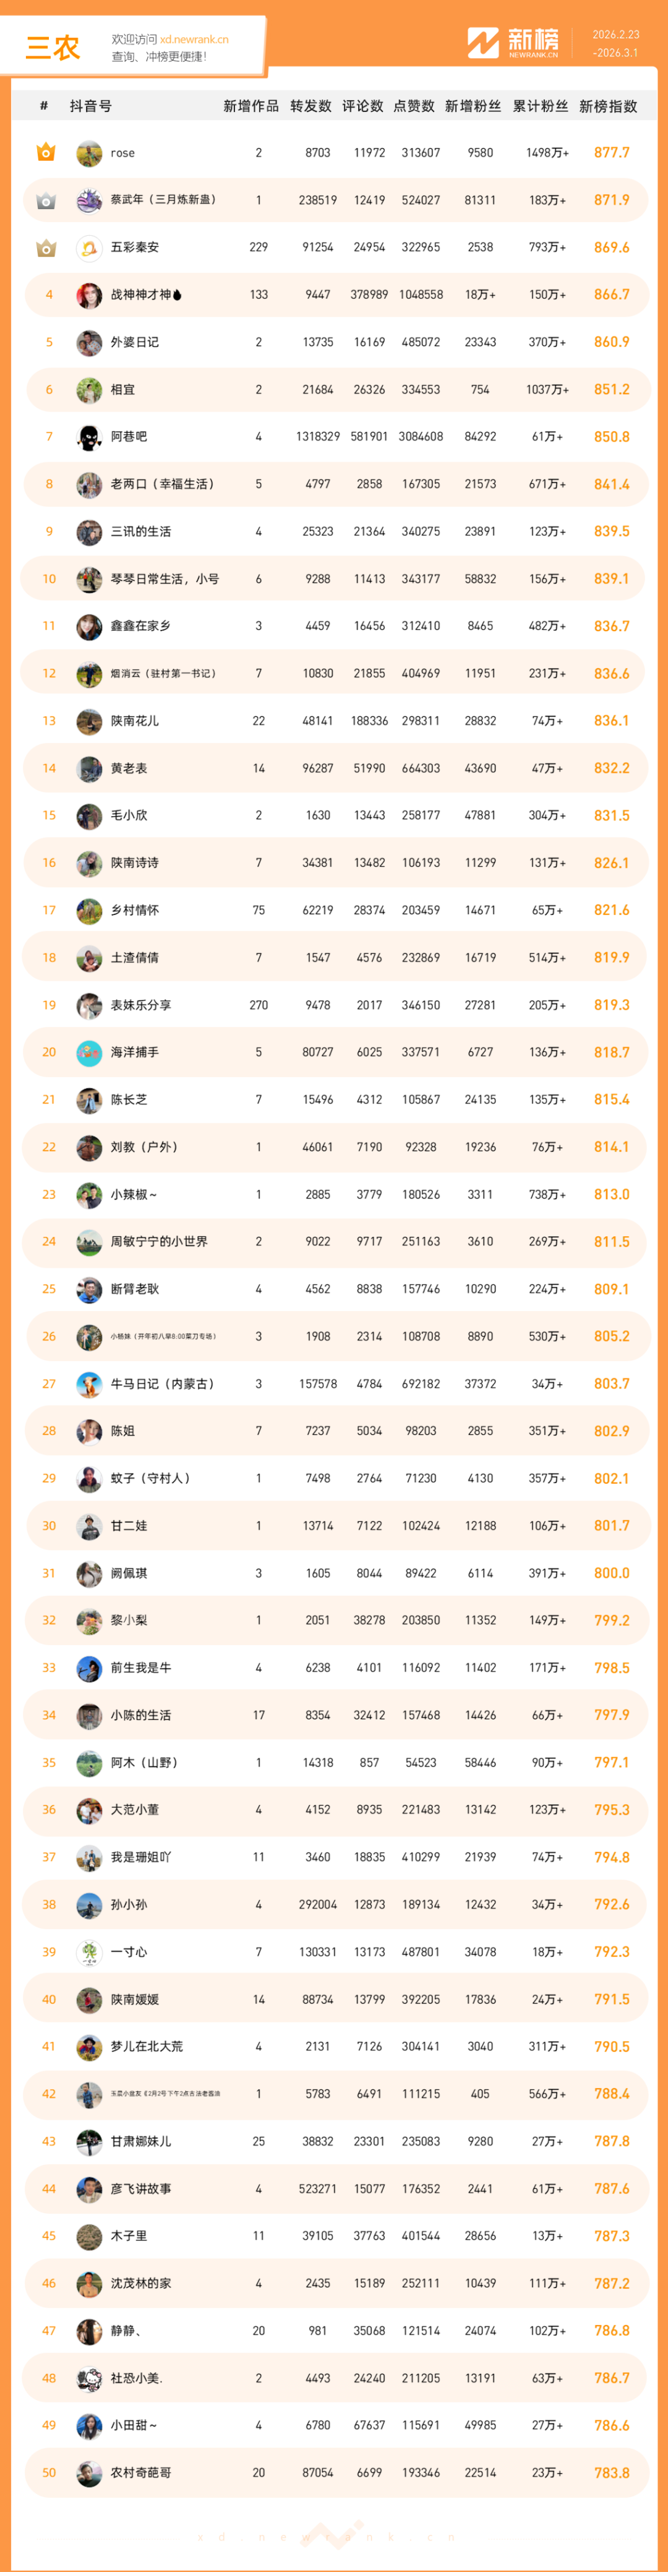The image size is (668, 2572).
Task: Open the 社恐小美 avatar icon
Action: [89, 2378]
